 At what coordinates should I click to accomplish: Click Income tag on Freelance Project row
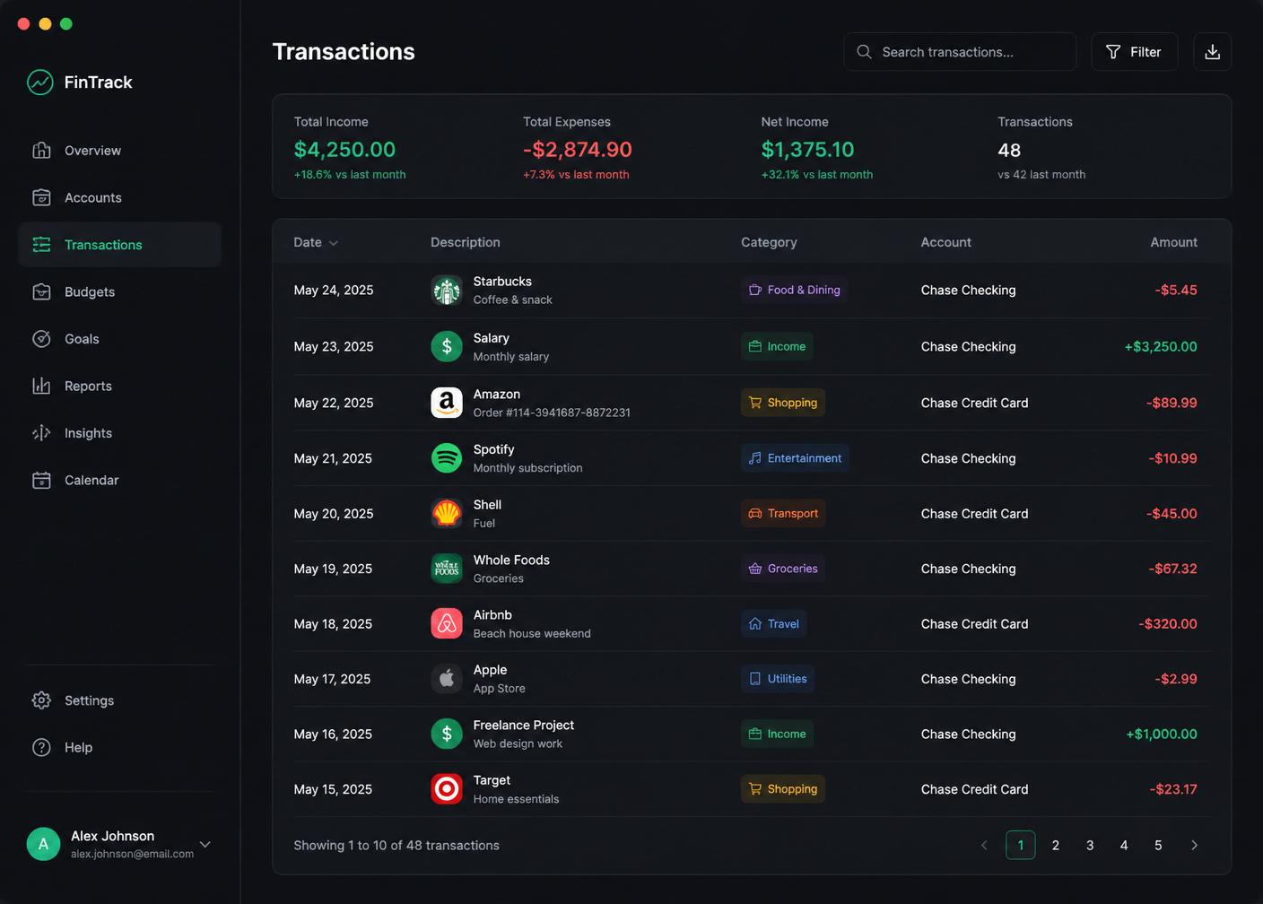point(777,734)
